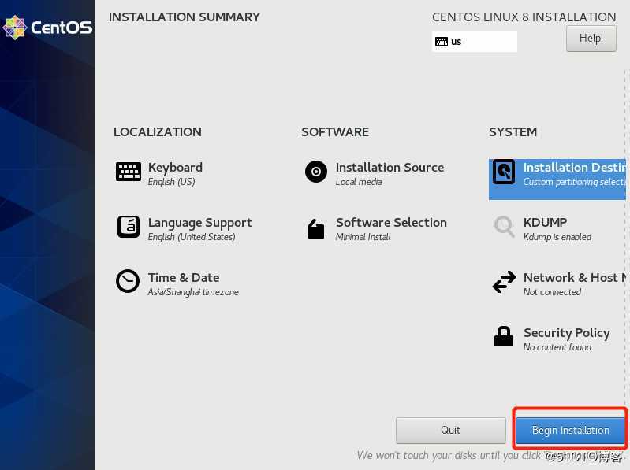Click the Installation Destination disk icon
The width and height of the screenshot is (630, 470).
(x=503, y=172)
